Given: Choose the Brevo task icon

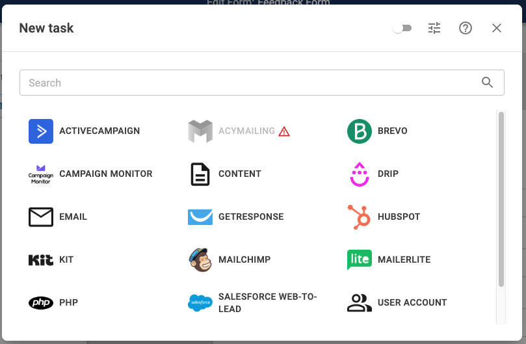Looking at the screenshot, I should [359, 131].
